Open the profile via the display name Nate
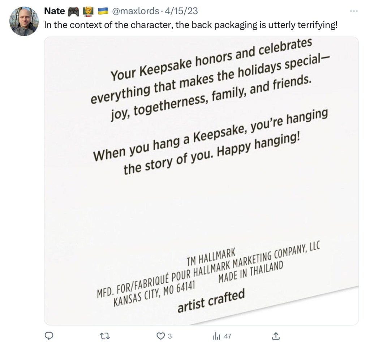 coord(54,11)
